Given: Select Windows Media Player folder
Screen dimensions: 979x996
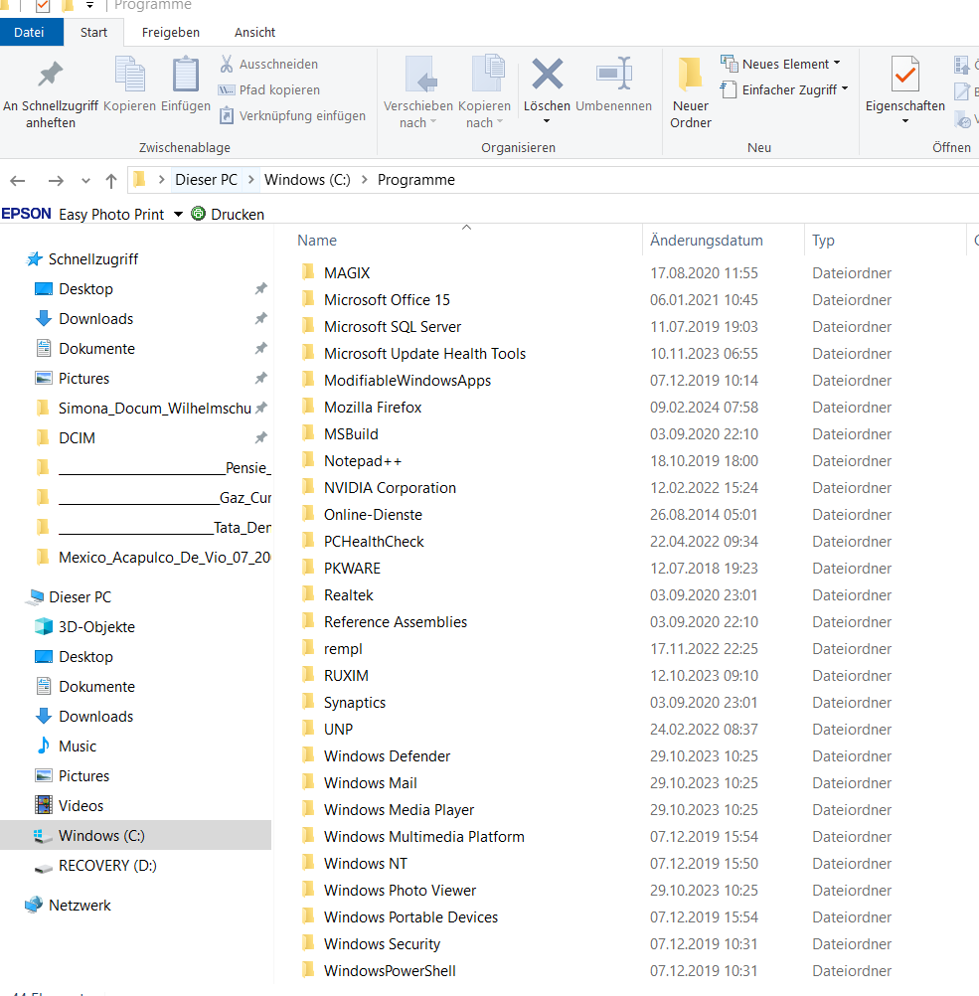Looking at the screenshot, I should click(399, 810).
